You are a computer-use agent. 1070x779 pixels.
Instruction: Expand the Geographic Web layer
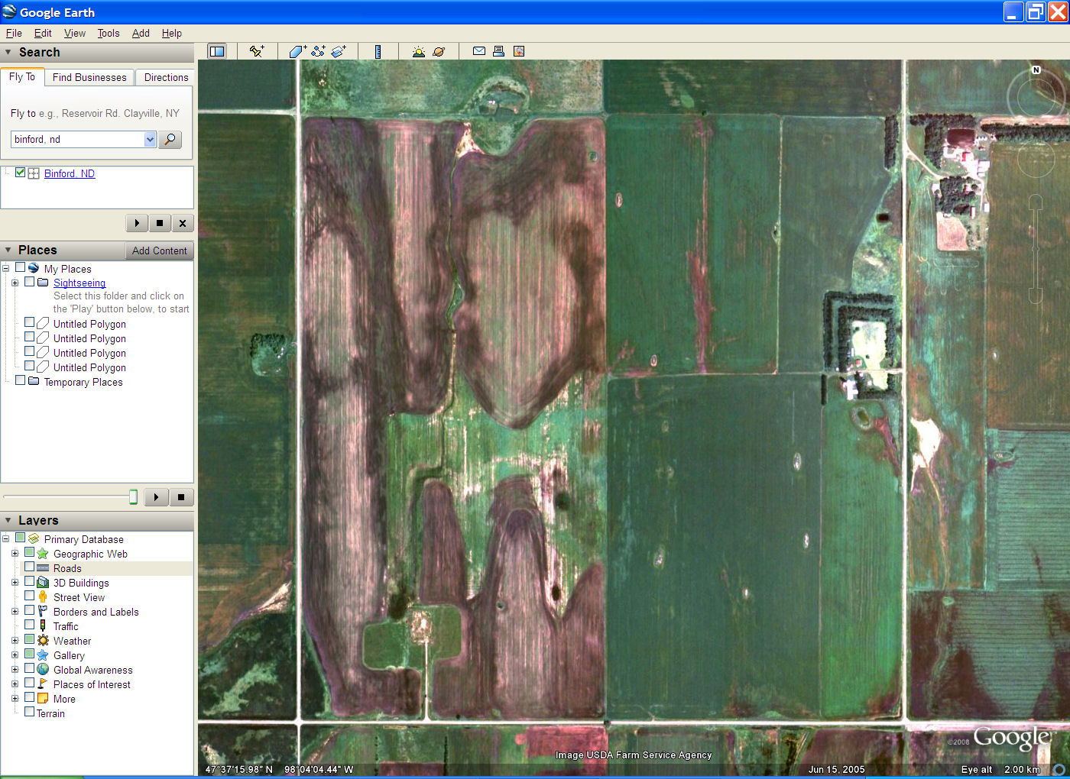[15, 554]
